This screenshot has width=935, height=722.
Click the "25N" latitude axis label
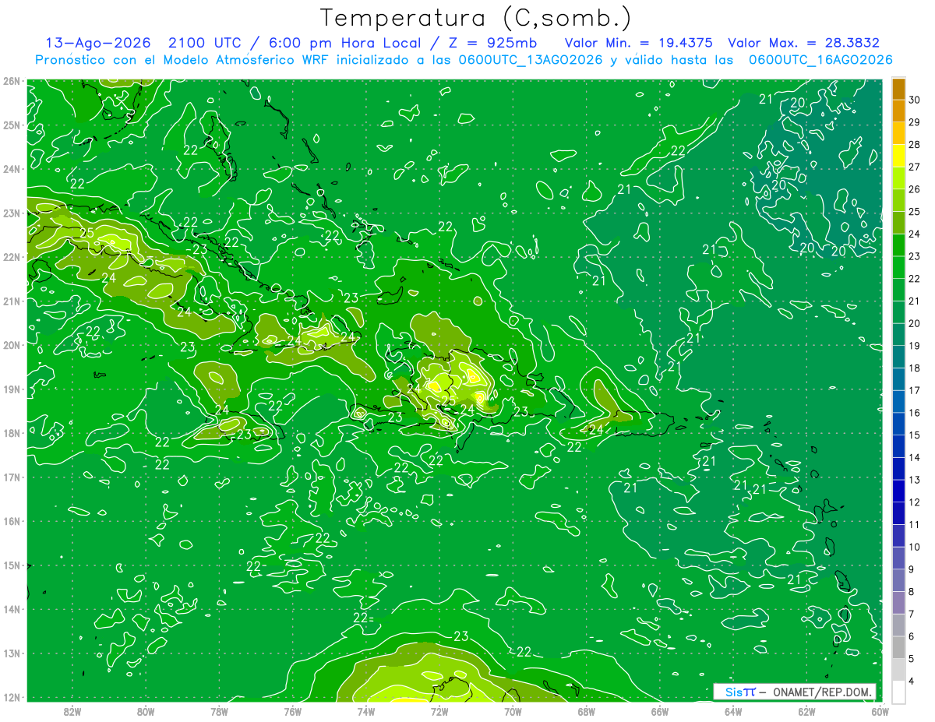(11, 125)
